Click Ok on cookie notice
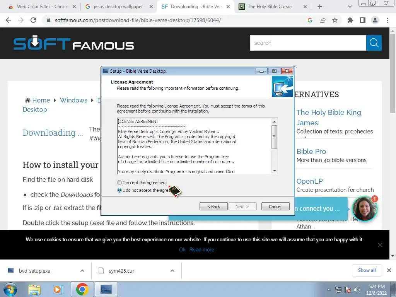Screen dimensions: 396x297 [183, 249]
